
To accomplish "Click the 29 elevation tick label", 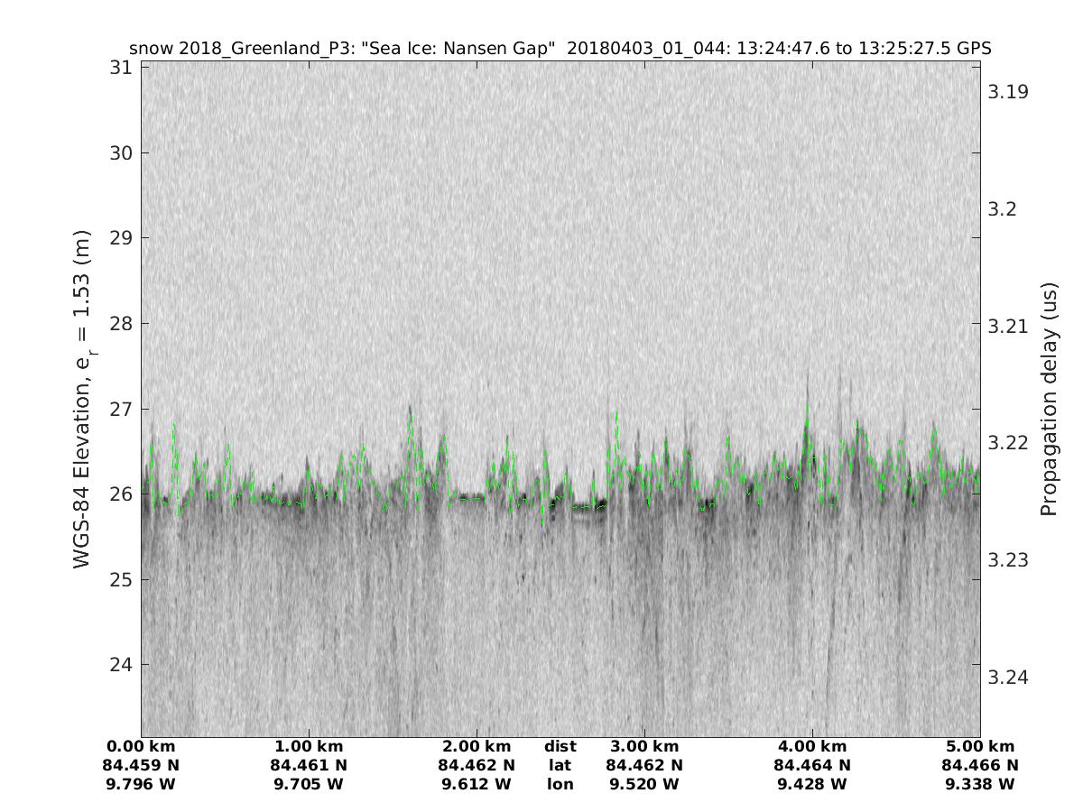I will tap(121, 238).
